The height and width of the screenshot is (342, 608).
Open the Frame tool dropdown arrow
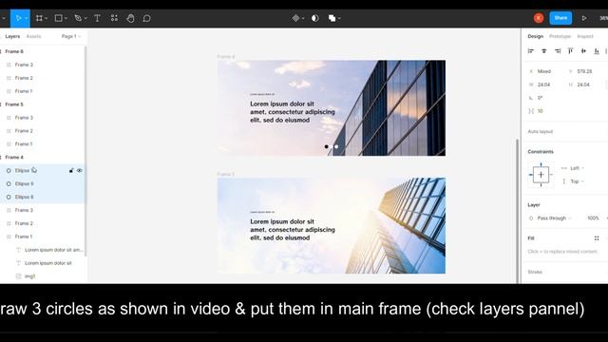47,18
